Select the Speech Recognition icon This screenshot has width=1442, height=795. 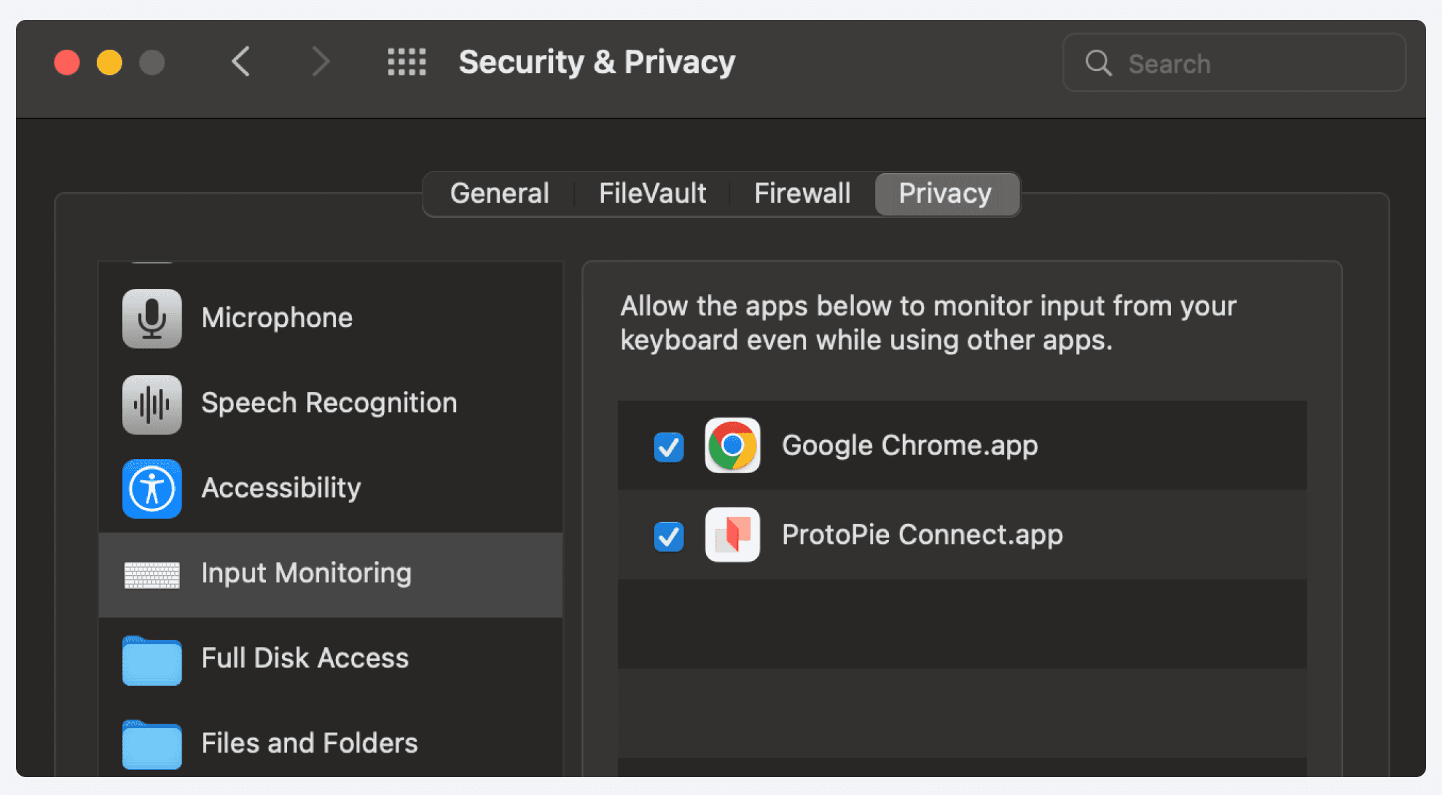click(x=151, y=404)
